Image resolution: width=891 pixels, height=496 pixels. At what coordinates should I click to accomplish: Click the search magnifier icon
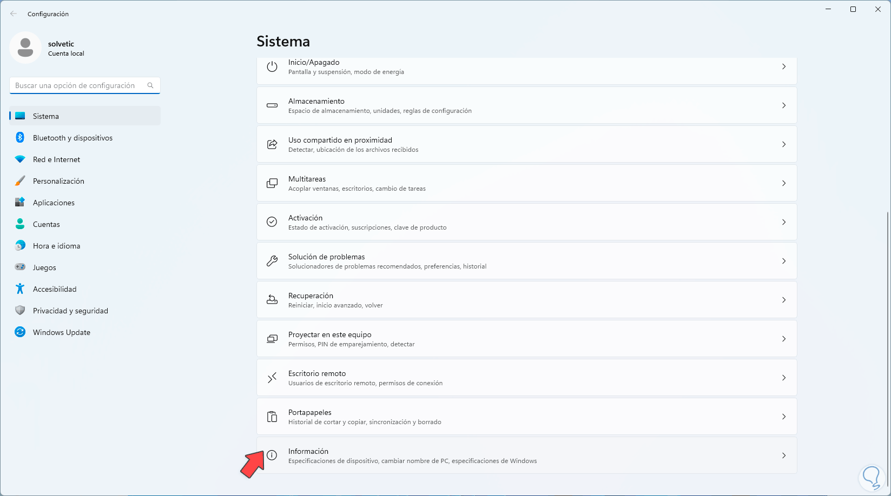pyautogui.click(x=150, y=85)
